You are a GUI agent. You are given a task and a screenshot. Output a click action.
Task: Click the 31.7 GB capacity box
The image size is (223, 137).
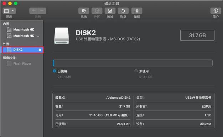(x=197, y=35)
